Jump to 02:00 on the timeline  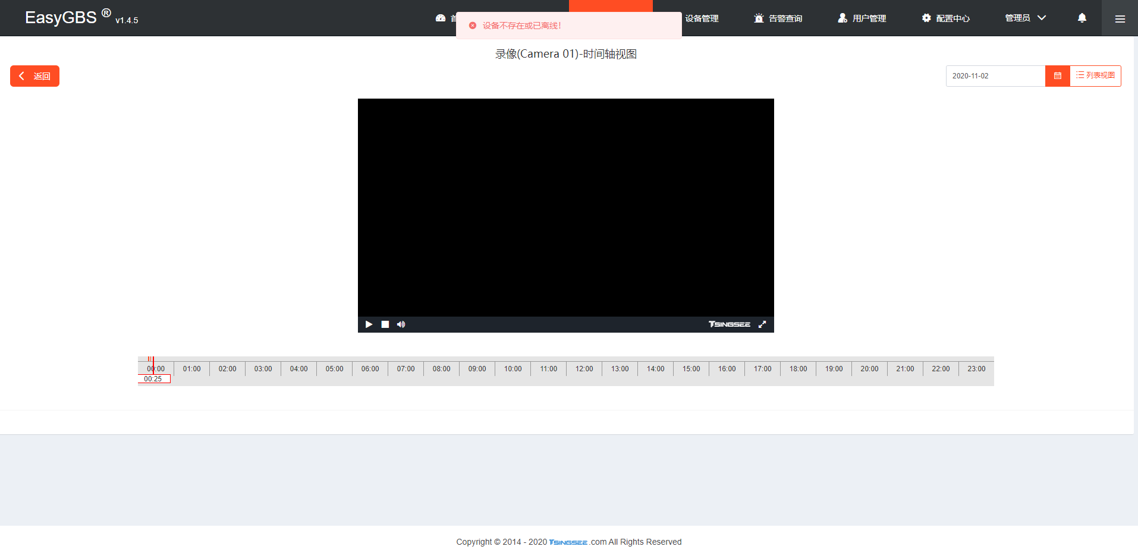pyautogui.click(x=227, y=369)
